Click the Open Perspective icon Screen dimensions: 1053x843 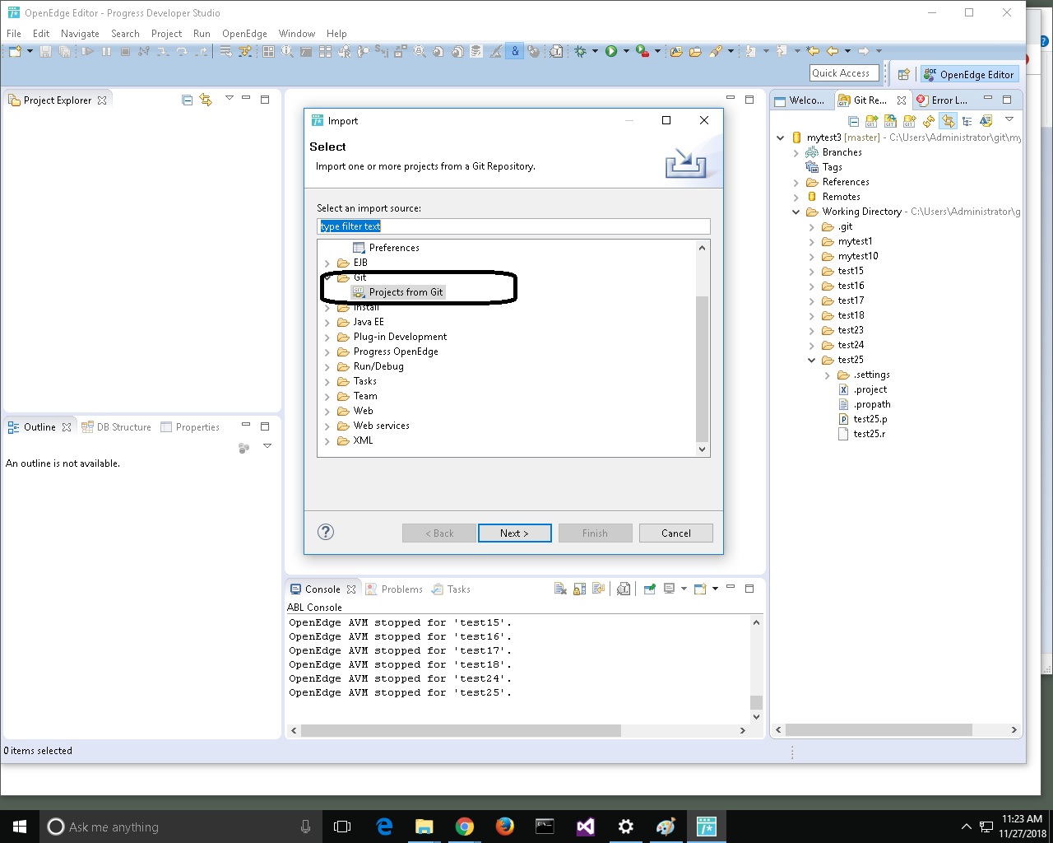tap(903, 74)
